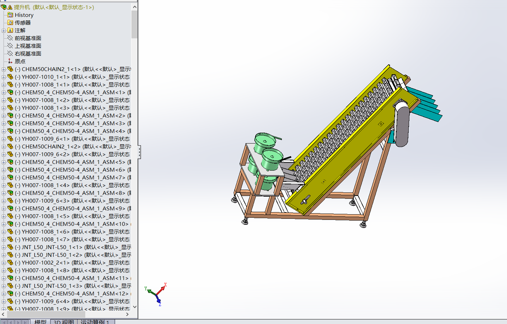This screenshot has width=507, height=324.
Task: Expand the CHEM50-4_ASM_1_ASM<2> node
Action: coord(4,116)
